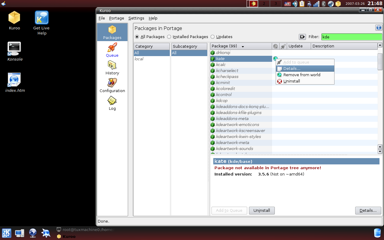Screen dimensions: 384x240
Task: Click the Kuroo box icon in system tray
Action: tap(338, 4)
